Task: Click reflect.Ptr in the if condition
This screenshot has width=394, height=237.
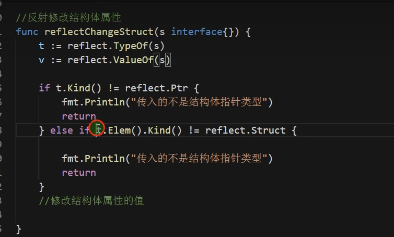Action: pyautogui.click(x=156, y=88)
